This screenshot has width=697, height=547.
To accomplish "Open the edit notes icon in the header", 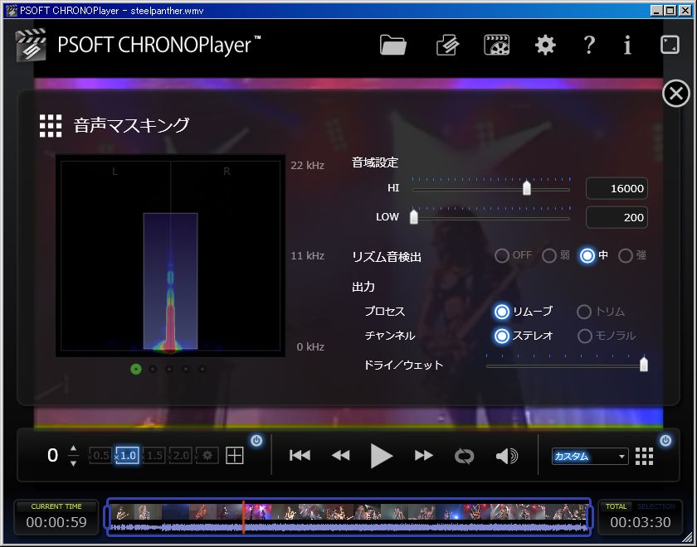I will point(447,45).
